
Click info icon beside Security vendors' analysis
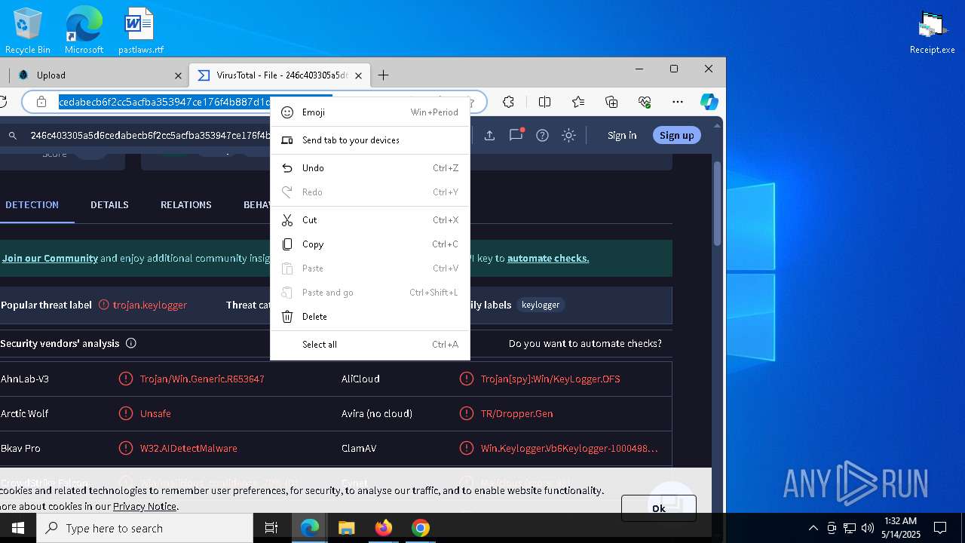pyautogui.click(x=131, y=343)
